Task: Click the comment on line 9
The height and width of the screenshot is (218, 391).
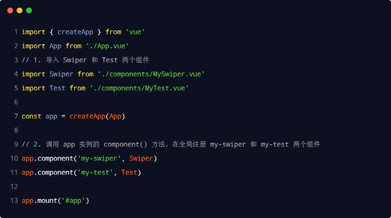Action: point(171,144)
